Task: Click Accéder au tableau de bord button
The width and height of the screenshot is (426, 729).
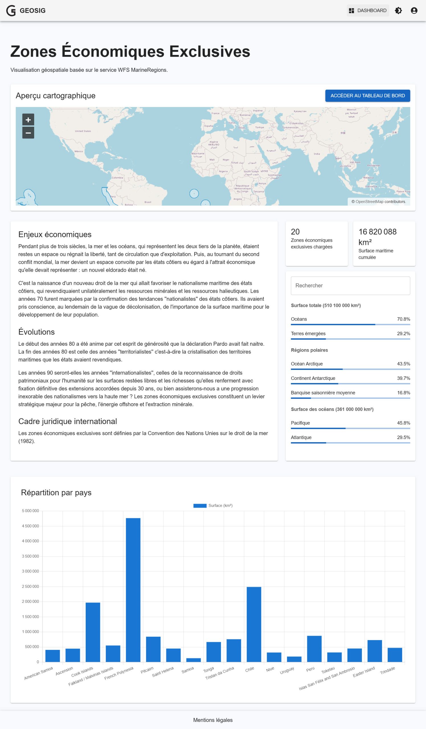Action: click(x=367, y=96)
